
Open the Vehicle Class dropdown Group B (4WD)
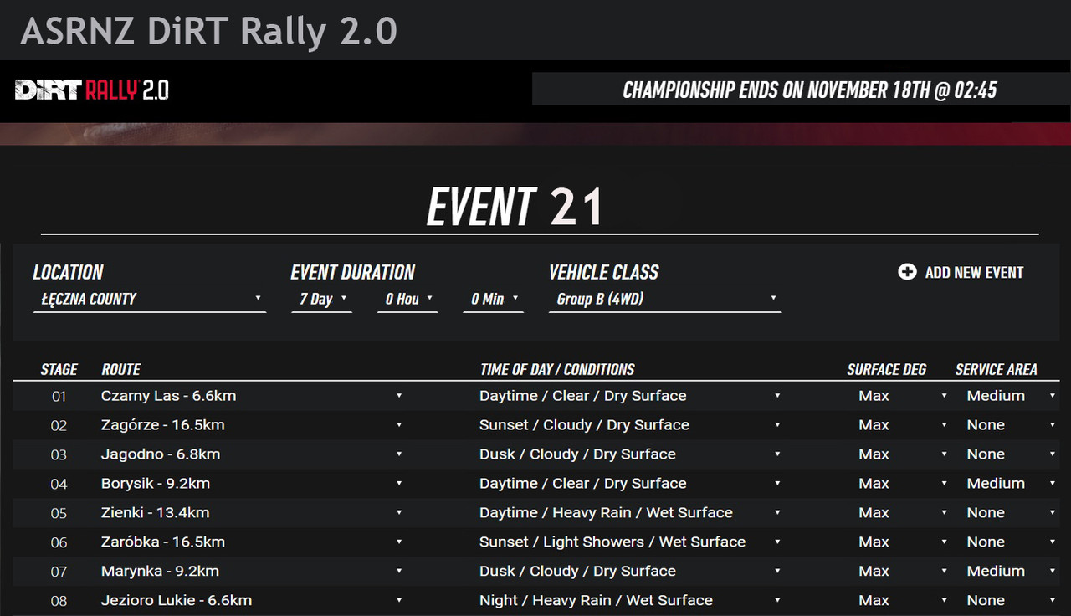(665, 300)
